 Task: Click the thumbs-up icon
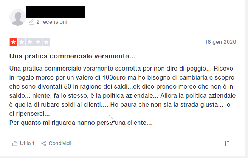click(x=15, y=143)
